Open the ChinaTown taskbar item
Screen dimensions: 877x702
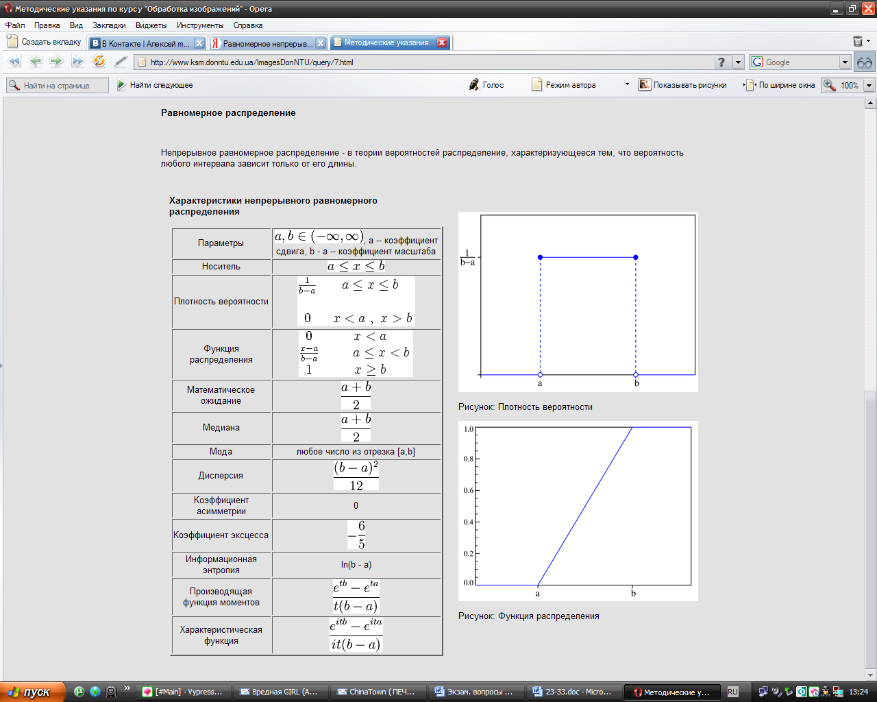[x=377, y=692]
